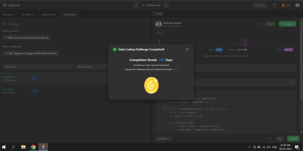Click the notes input field under the charts
The image size is (303, 151).
point(245,68)
